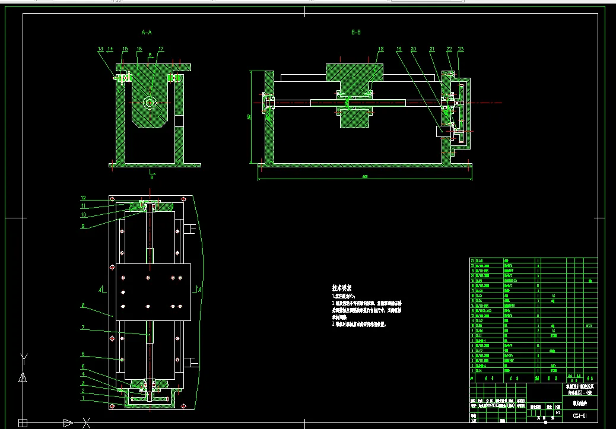Select balloon number 23 in view B-B

[x=461, y=49]
